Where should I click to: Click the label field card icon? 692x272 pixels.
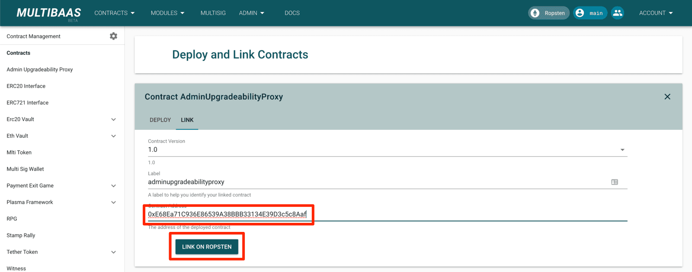[615, 182]
